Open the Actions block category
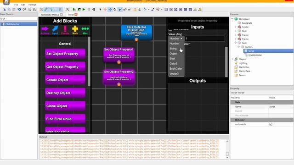Image resolution: width=294 pixels, height=165 pixels. click(45, 30)
